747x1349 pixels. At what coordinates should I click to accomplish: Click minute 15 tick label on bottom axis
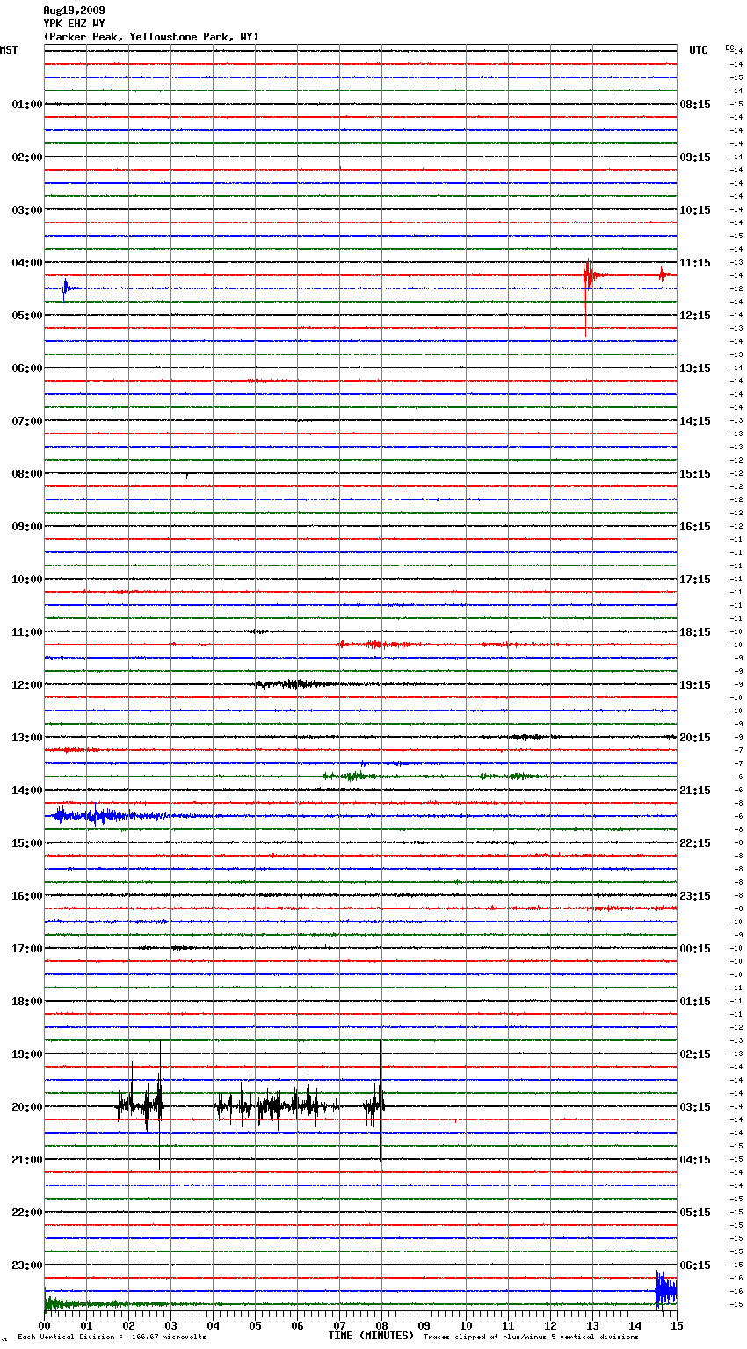pos(677,1325)
